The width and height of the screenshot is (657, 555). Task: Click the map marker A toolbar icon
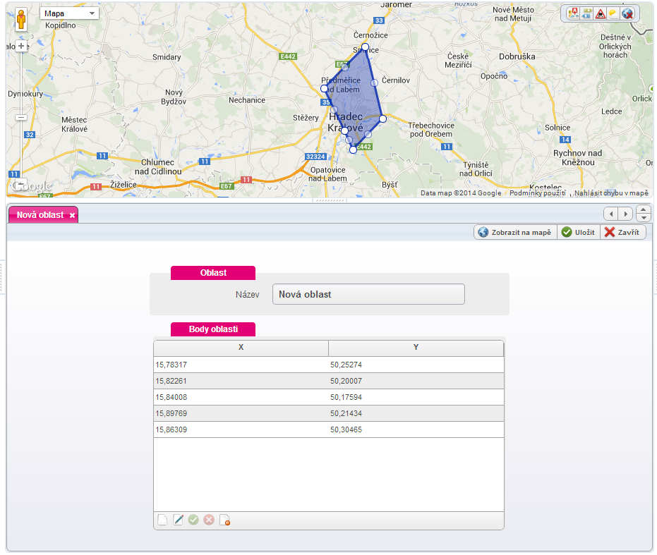[x=573, y=14]
